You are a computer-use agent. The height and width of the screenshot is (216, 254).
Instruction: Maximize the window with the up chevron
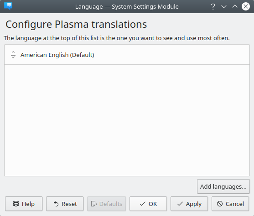[x=235, y=7]
